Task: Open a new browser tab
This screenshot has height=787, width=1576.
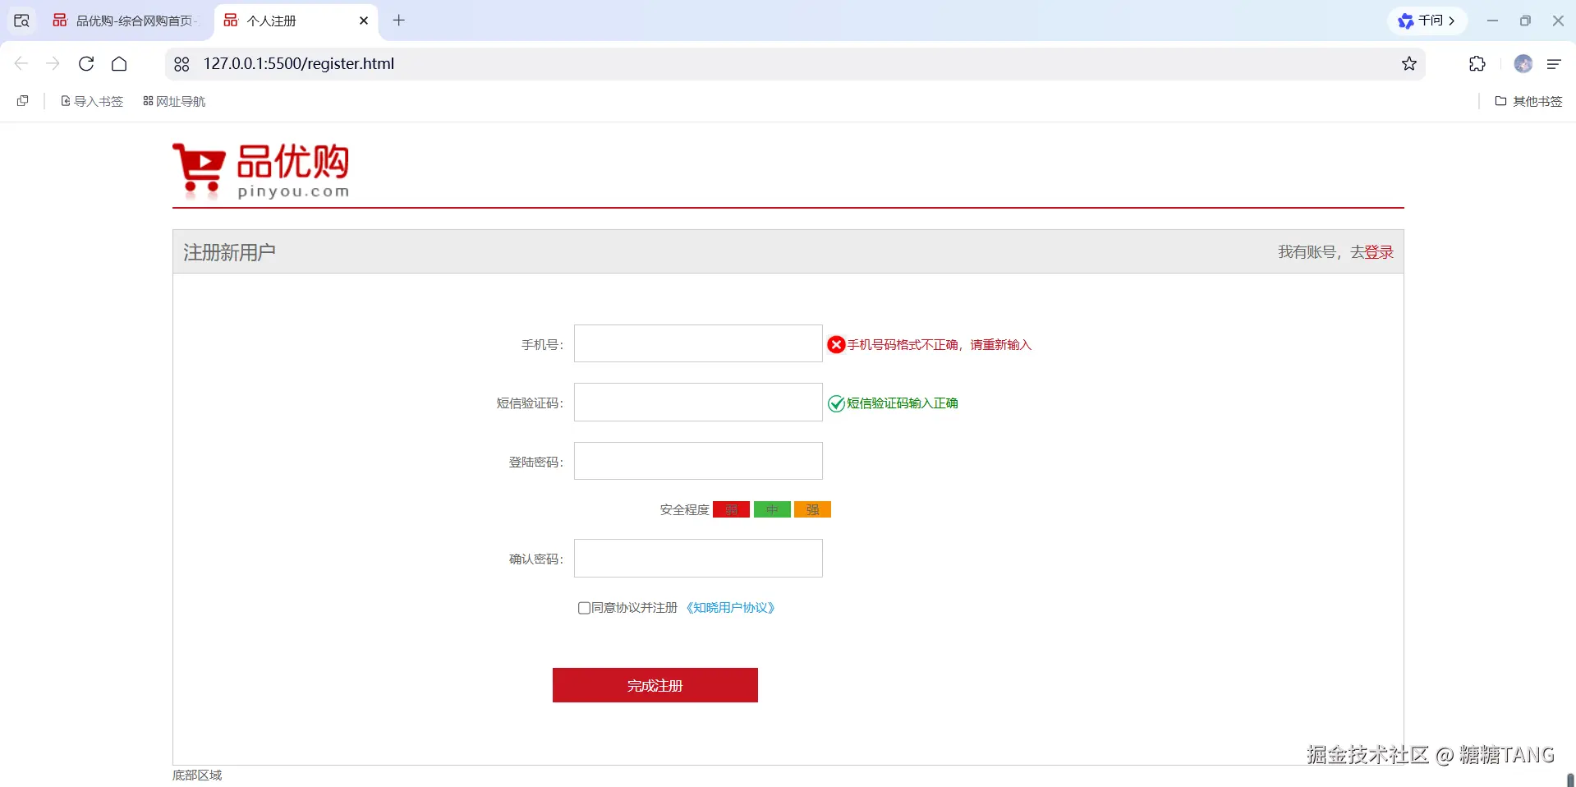Action: [399, 21]
